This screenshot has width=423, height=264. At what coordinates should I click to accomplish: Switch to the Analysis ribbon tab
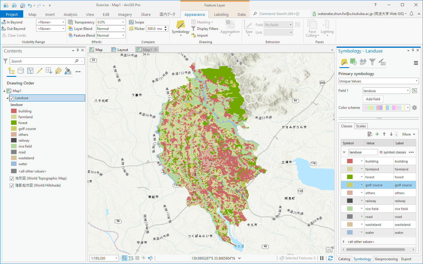(x=70, y=14)
